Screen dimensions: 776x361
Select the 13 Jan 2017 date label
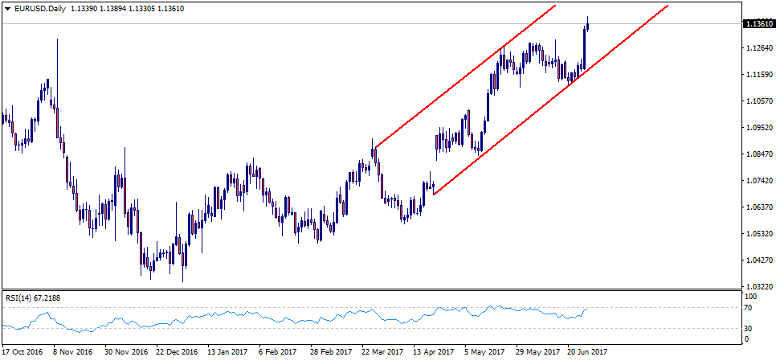(228, 351)
